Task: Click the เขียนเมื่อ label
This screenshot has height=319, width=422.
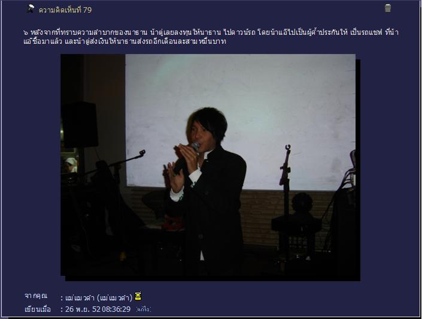Action: tap(37, 309)
